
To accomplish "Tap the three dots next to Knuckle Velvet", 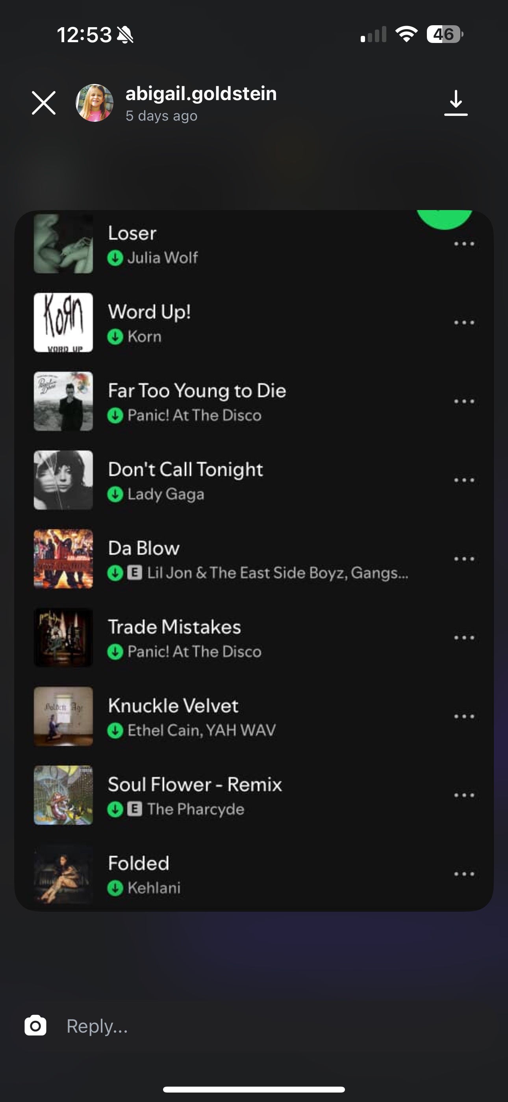I will 464,716.
